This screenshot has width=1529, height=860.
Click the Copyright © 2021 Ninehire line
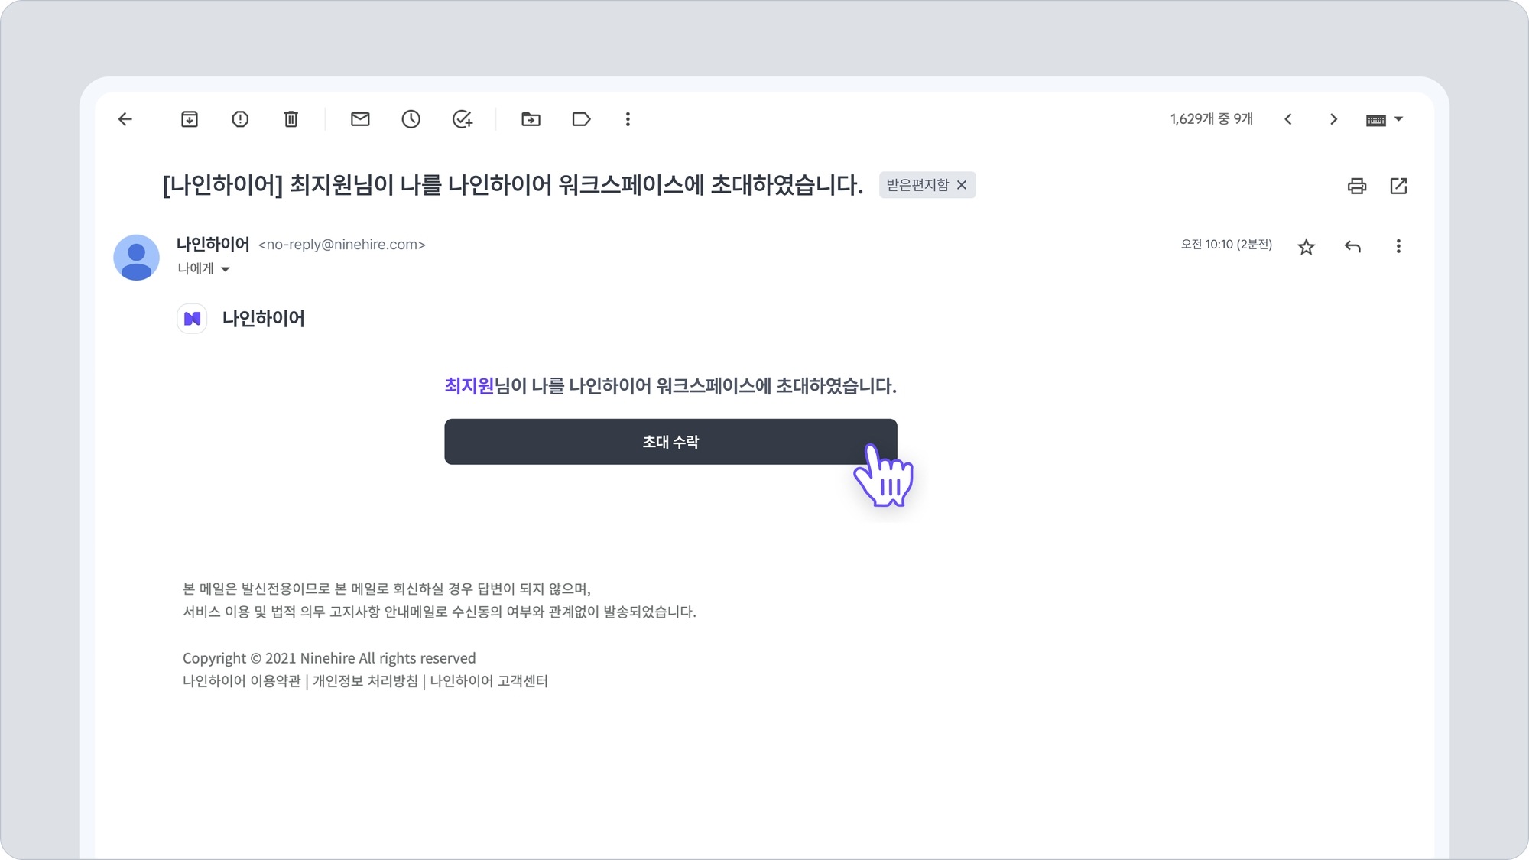329,658
